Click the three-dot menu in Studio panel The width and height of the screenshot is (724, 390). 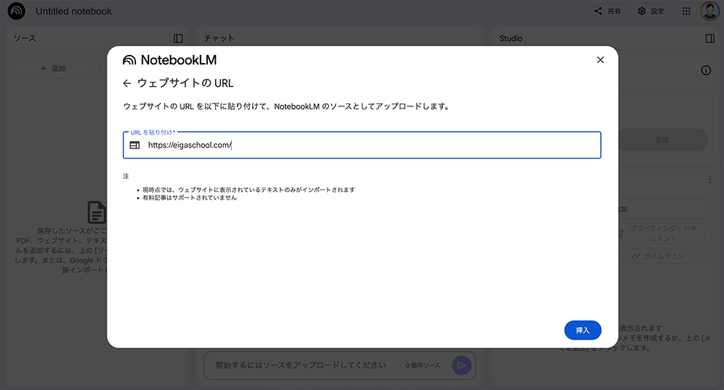click(x=710, y=179)
